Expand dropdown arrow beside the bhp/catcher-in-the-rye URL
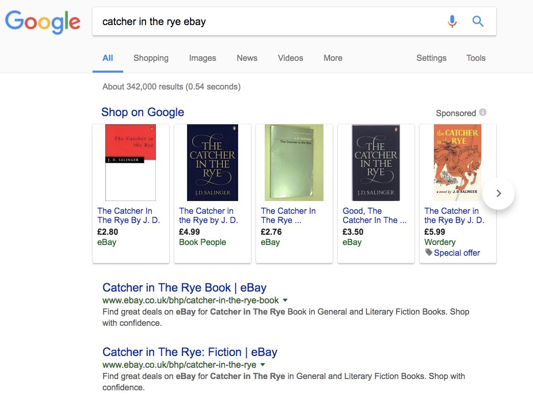The image size is (533, 400). coord(263,365)
